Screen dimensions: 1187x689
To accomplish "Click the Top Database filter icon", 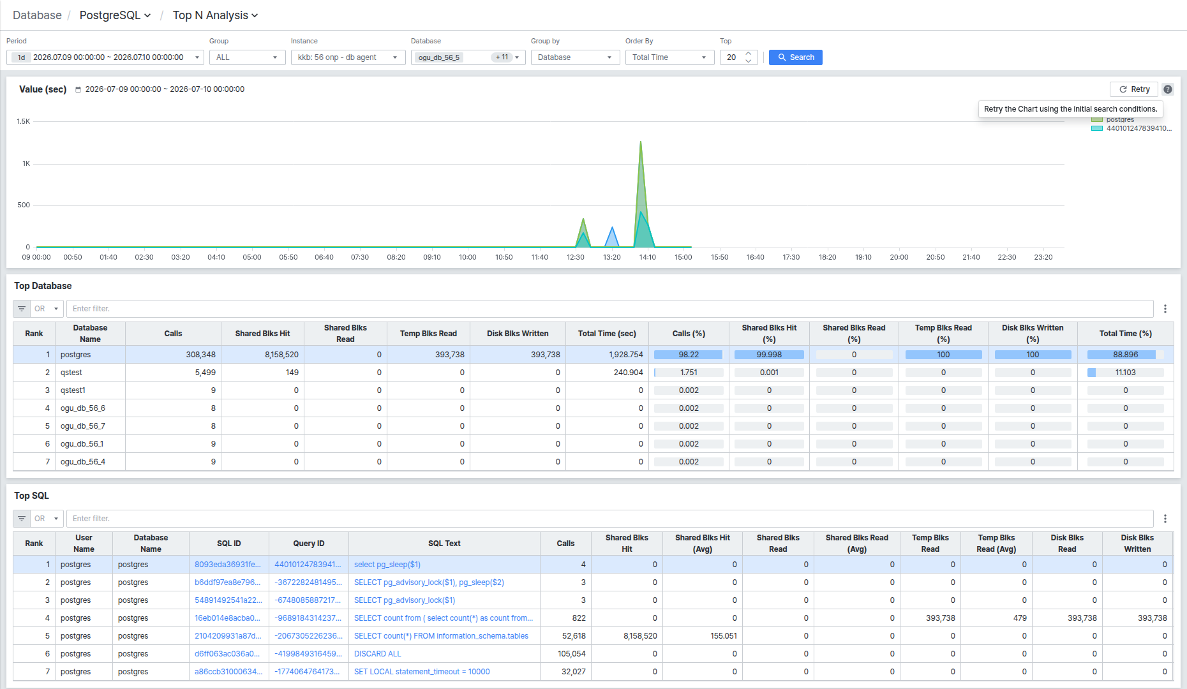I will tap(22, 309).
